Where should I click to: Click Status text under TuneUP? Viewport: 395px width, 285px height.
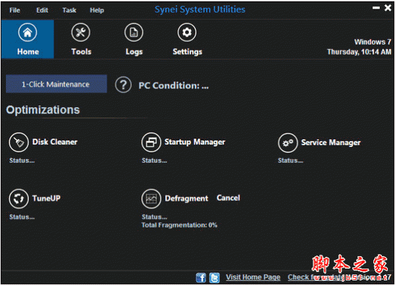(x=22, y=217)
